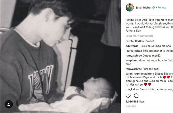Image resolution: width=173 pixels, height=113 pixels.
Task: Open justinbieber profile picture avatar
Action: (130, 8)
